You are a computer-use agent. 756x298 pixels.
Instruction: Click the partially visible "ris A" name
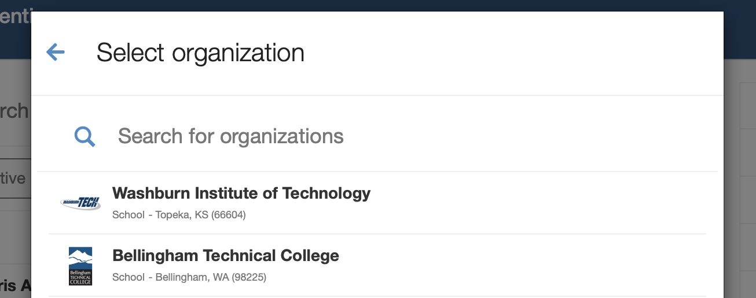[x=15, y=285]
